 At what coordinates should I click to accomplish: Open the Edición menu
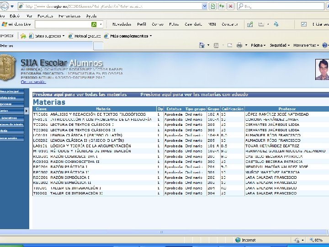coord(15,16)
